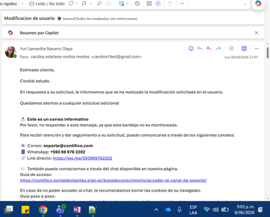Click the ESP LAA language indicator

point(193,210)
